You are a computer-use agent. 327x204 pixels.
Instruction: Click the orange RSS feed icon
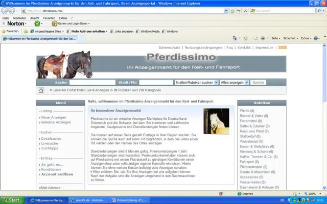coord(283,47)
